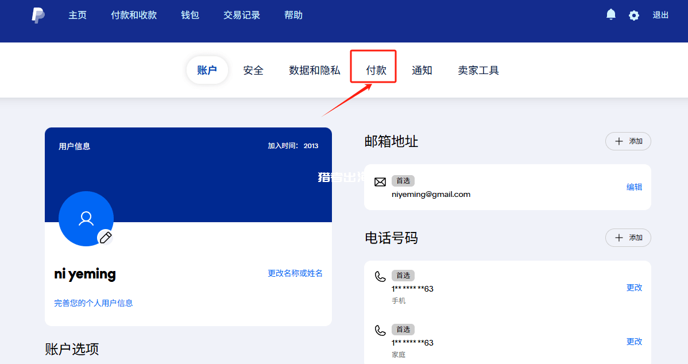
Task: Click the 首选 badge above the email
Action: pyautogui.click(x=403, y=181)
